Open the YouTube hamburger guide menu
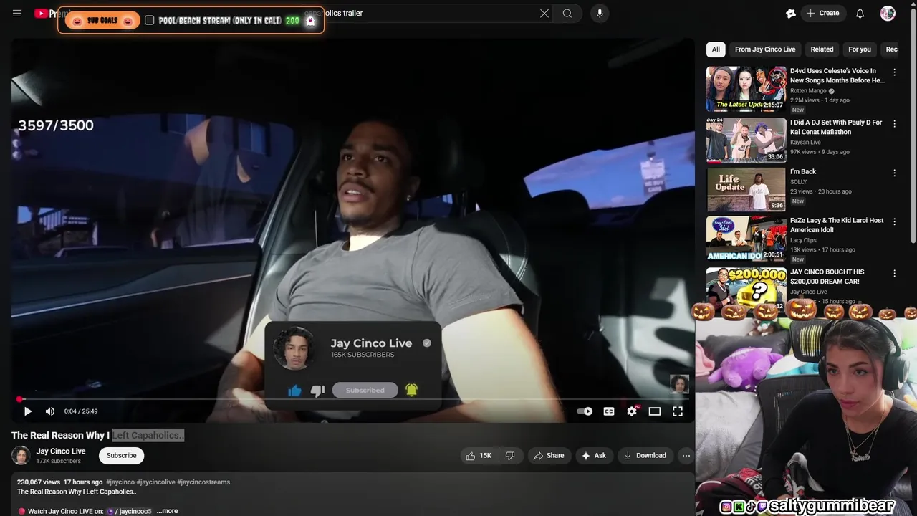The width and height of the screenshot is (917, 516). coord(17,13)
